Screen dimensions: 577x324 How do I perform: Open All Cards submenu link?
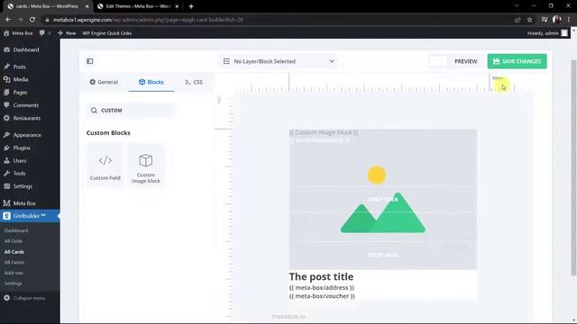click(14, 252)
